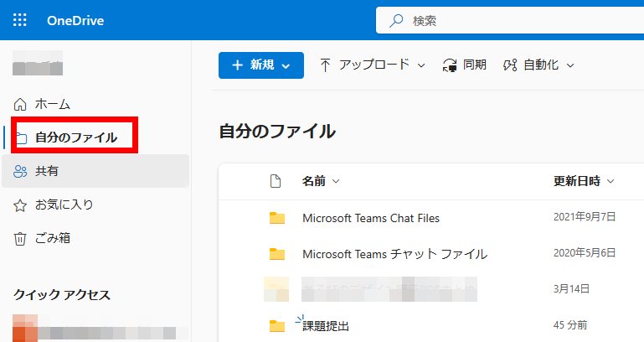Click the upload arrow icon
The image size is (644, 342).
click(x=325, y=65)
